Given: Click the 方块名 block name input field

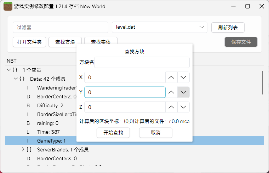Looking at the screenshot, I should click(x=142, y=62).
